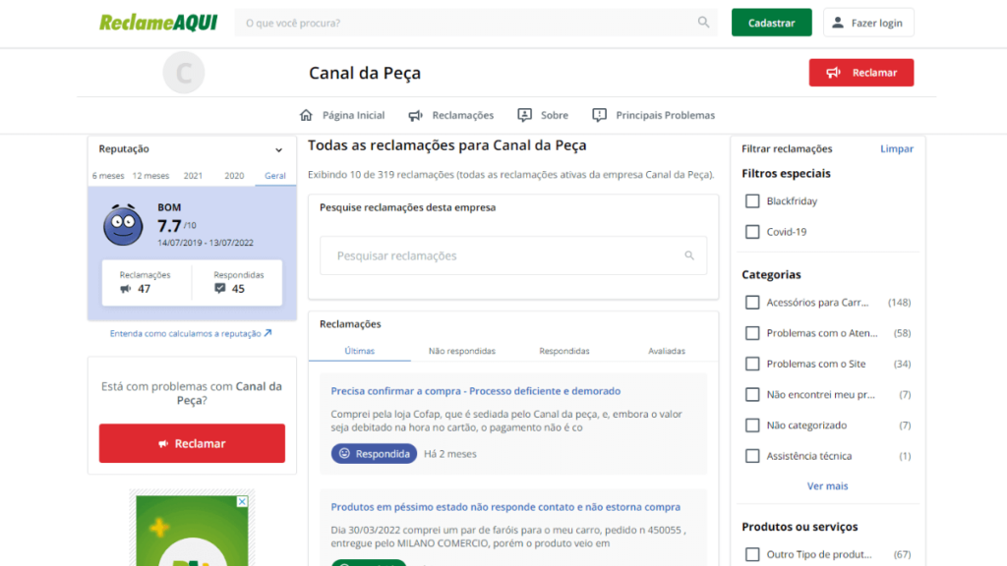Expand categories with Ver mais
Image resolution: width=1007 pixels, height=566 pixels.
[827, 486]
